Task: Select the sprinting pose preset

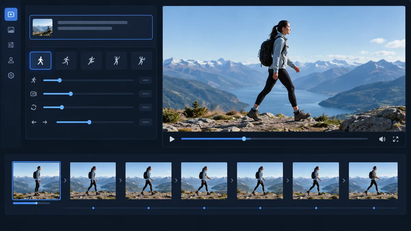Action: point(91,61)
